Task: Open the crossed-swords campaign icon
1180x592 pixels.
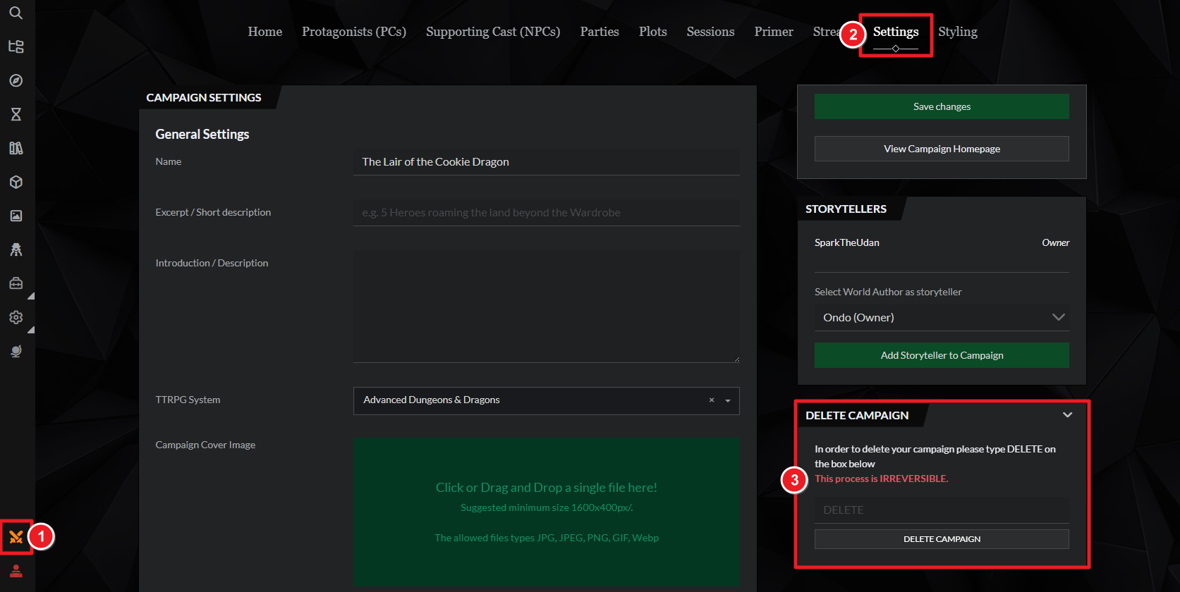Action: [x=16, y=538]
